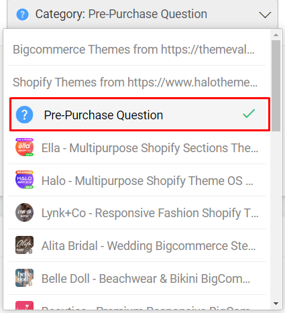Click the pink theme icon at the list bottom
Viewport: 285px width, 313px height.
[x=24, y=305]
